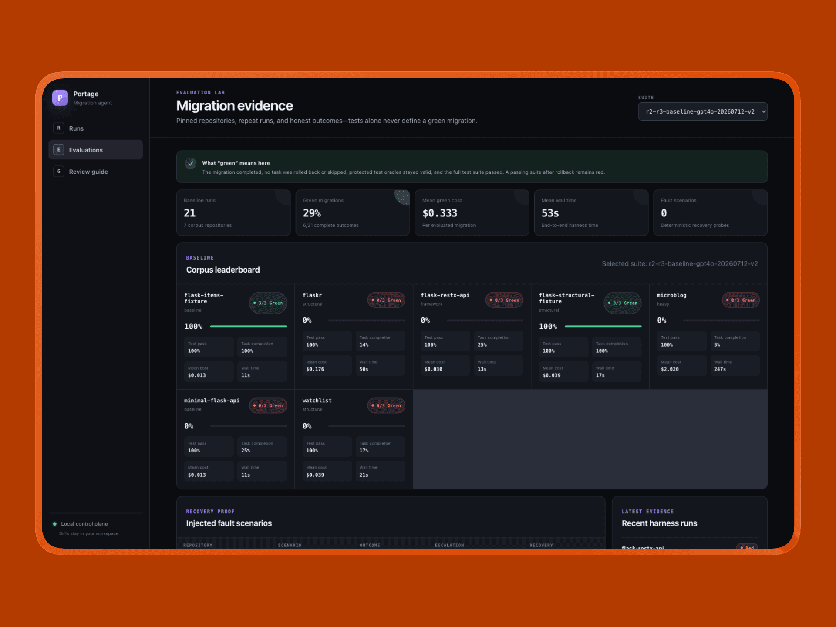Screen dimensions: 836x627
Task: Click the flask-structural-fixture repository name
Action: 566,298
